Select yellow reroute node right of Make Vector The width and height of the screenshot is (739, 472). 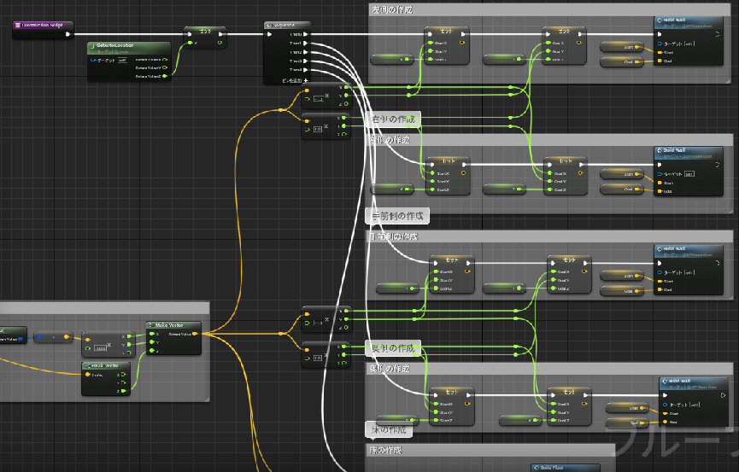pyautogui.click(x=281, y=334)
